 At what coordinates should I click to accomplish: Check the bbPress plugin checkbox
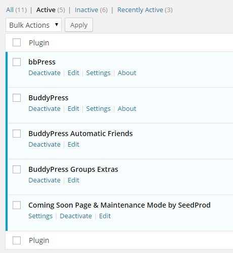click(x=17, y=62)
